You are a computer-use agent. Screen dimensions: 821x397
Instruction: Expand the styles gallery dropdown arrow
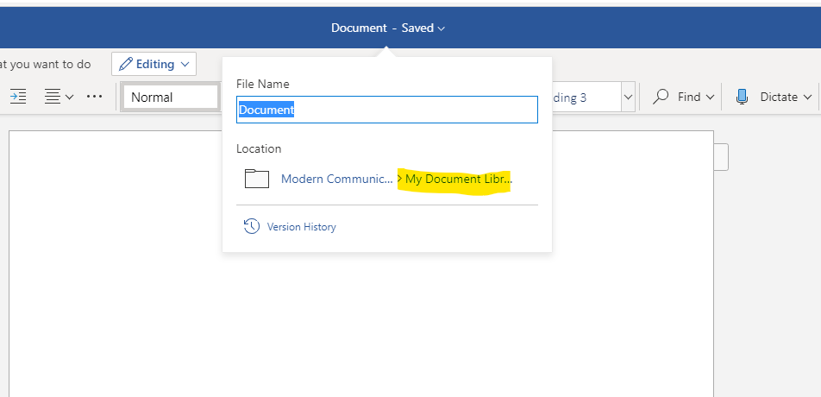coord(629,97)
